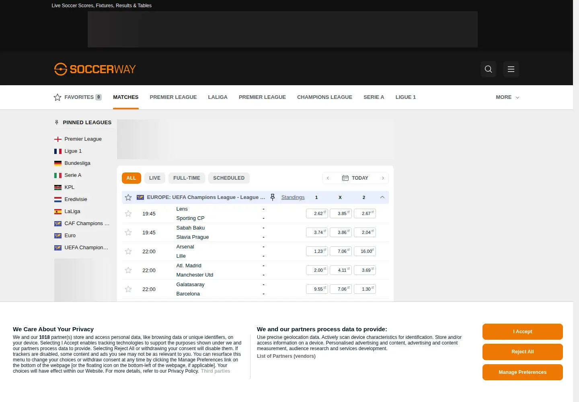
Task: Open the LIGUE 1 tab
Action: [405, 97]
